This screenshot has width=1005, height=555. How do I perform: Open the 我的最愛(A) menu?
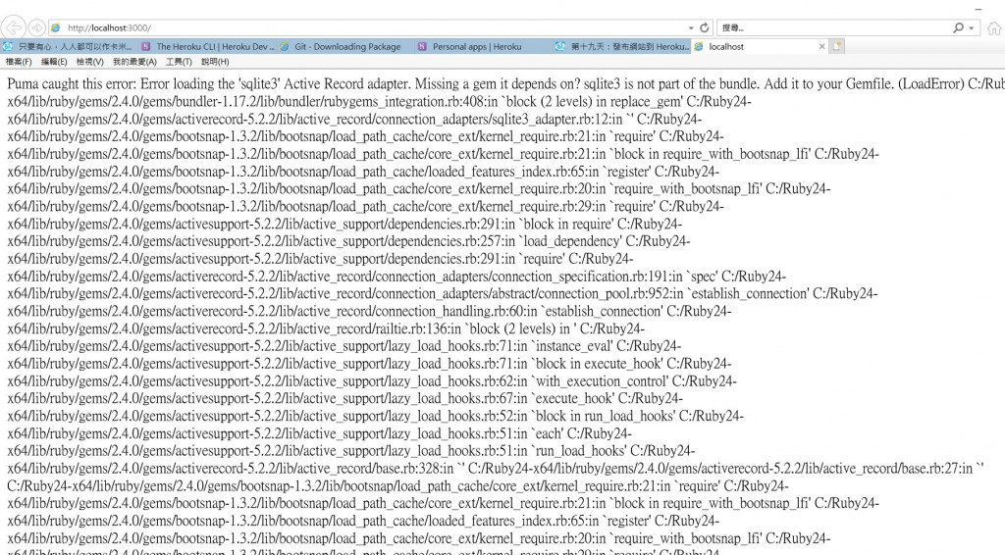pos(134,62)
